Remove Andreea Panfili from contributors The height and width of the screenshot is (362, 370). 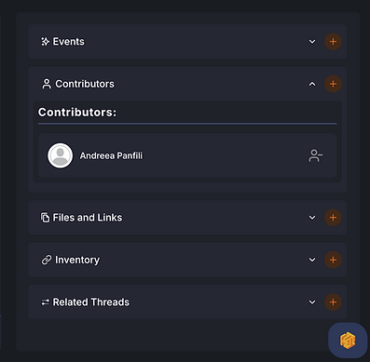coord(316,155)
